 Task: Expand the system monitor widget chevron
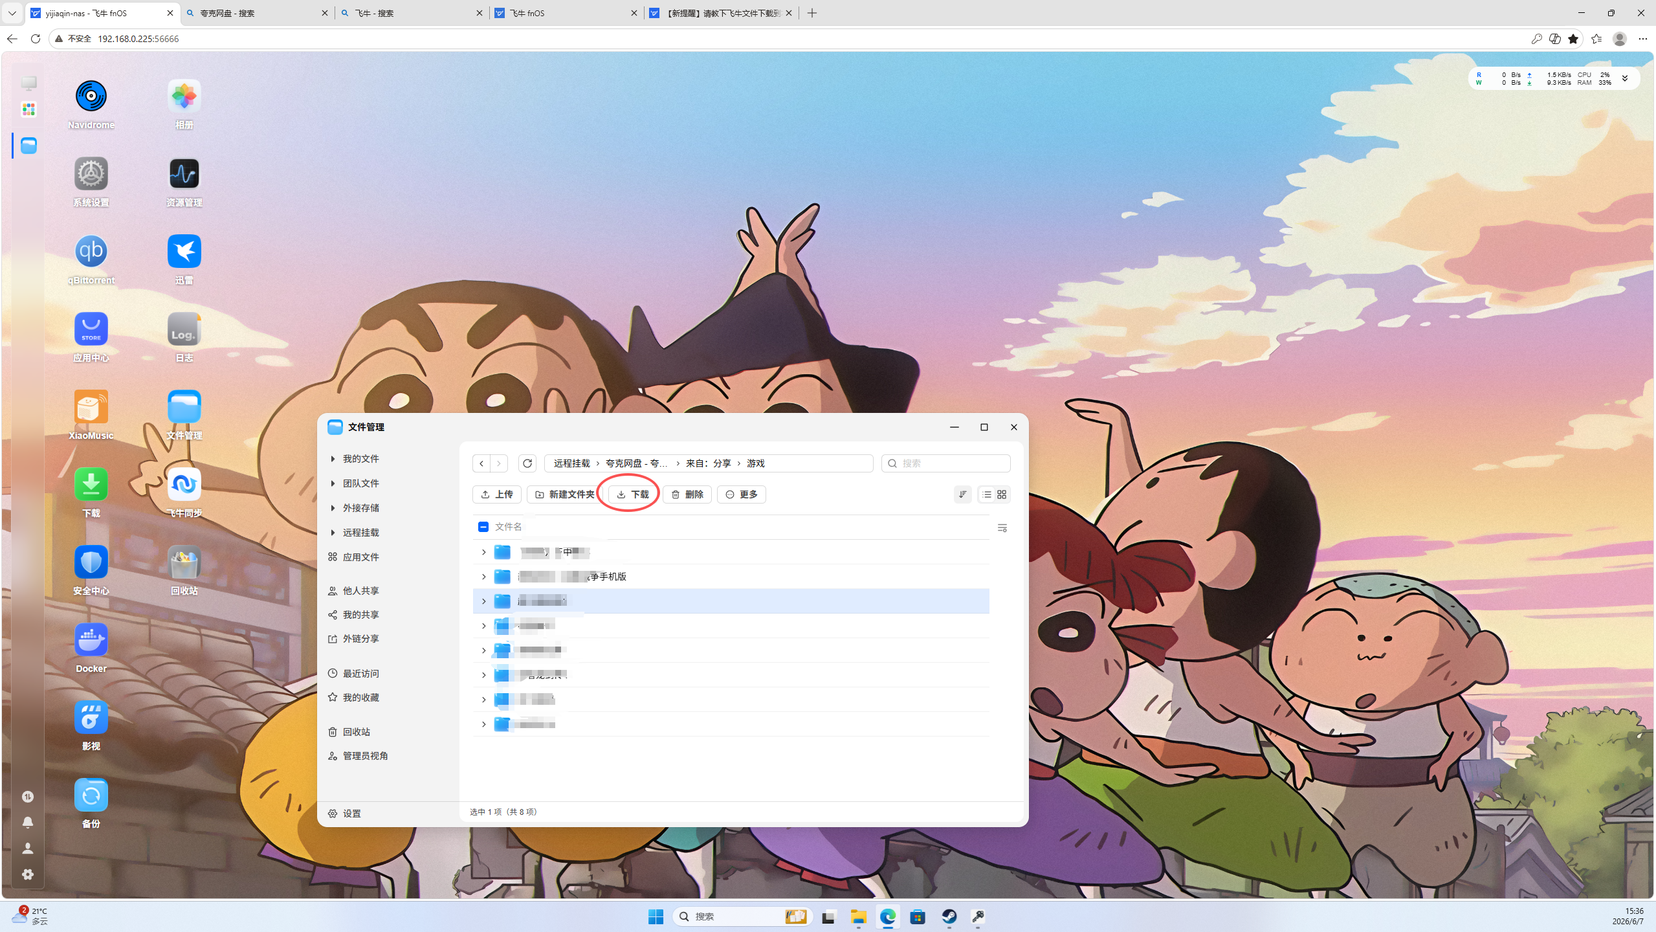(x=1625, y=78)
